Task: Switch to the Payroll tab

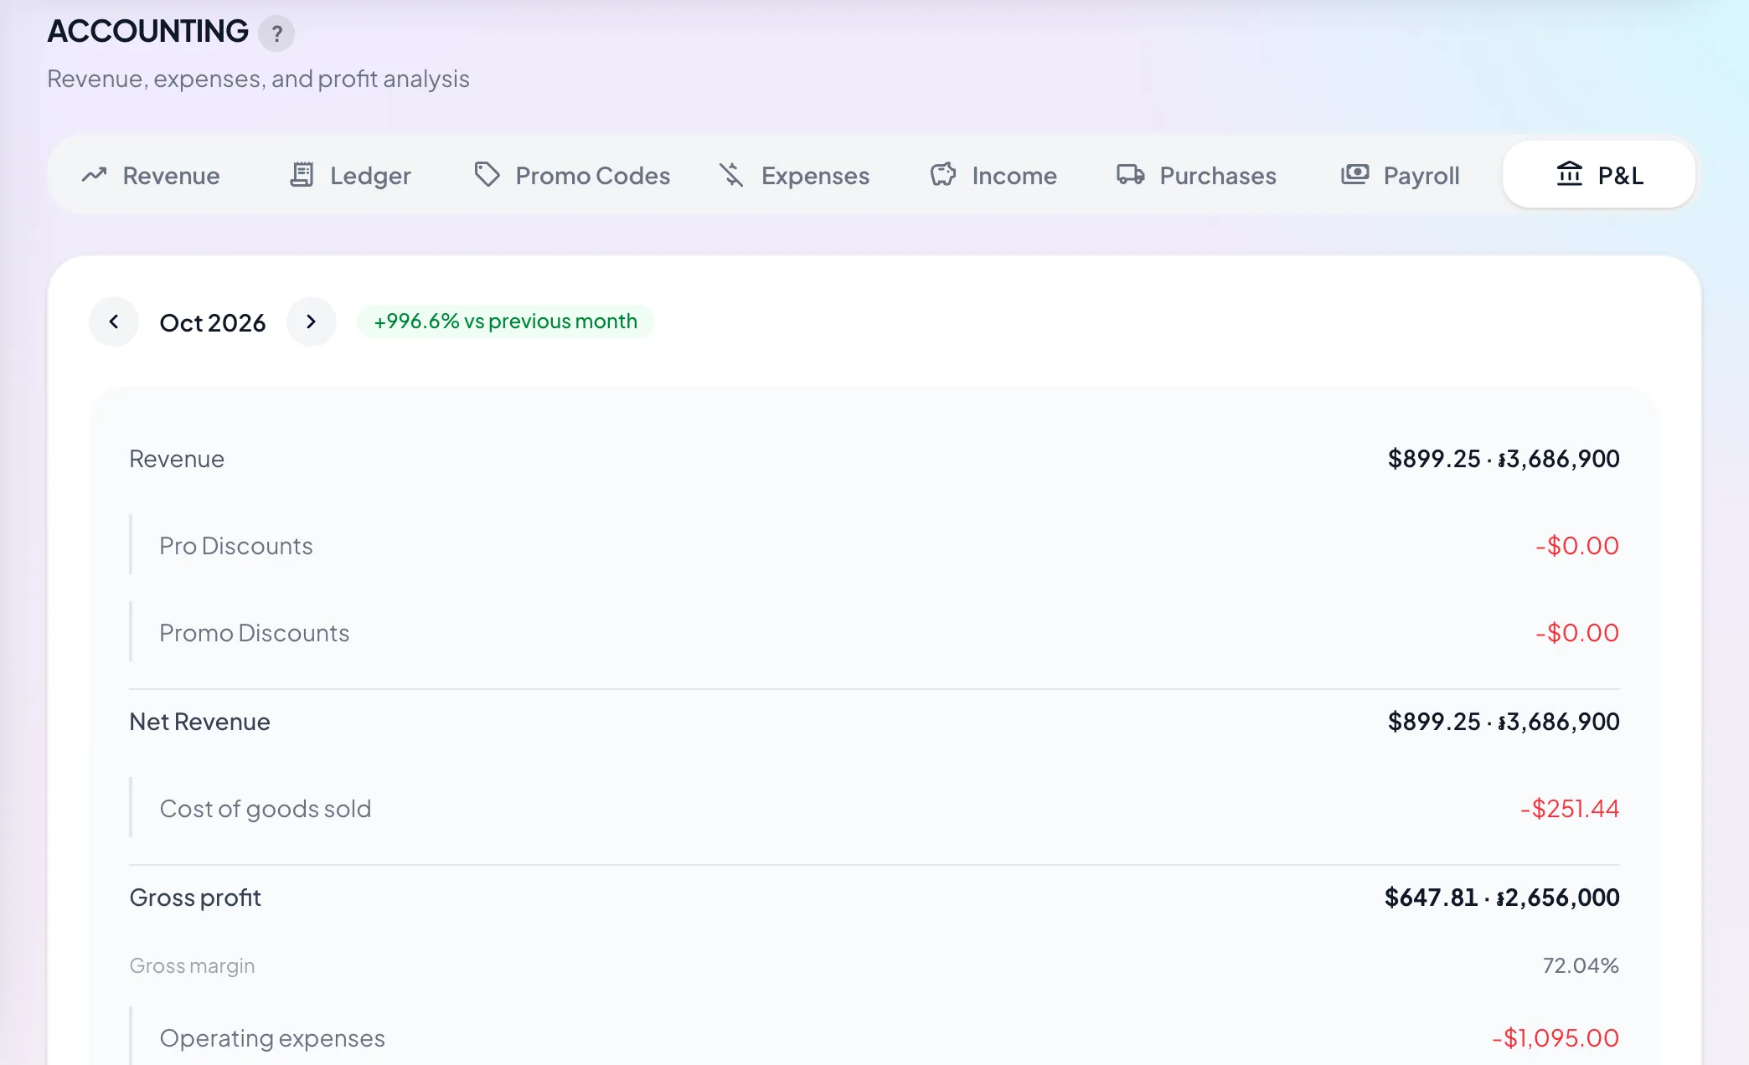Action: pos(1401,175)
